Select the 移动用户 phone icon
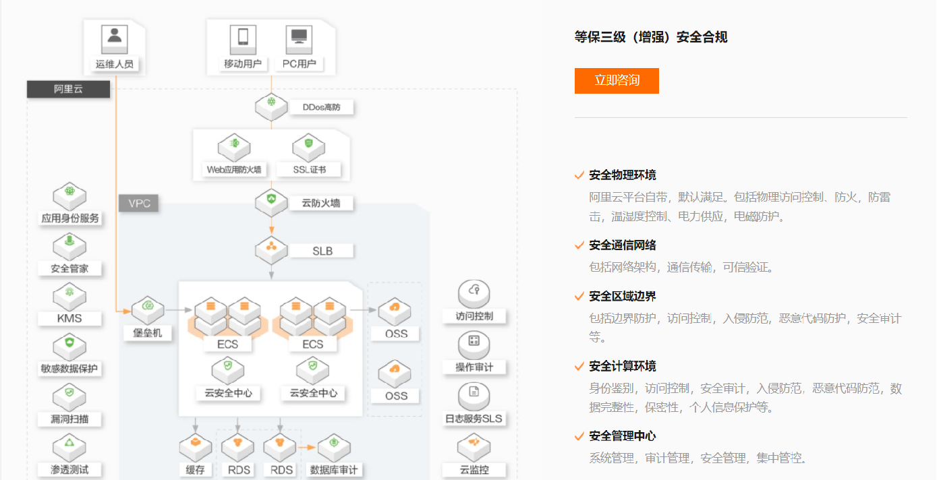This screenshot has width=937, height=480. [243, 38]
